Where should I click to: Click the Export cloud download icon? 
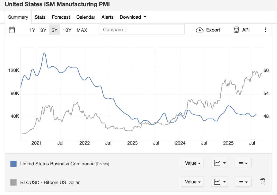[x=200, y=30]
